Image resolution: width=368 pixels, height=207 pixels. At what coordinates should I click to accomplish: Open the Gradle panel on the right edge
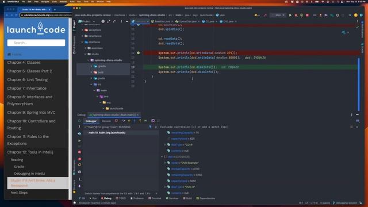(362, 48)
